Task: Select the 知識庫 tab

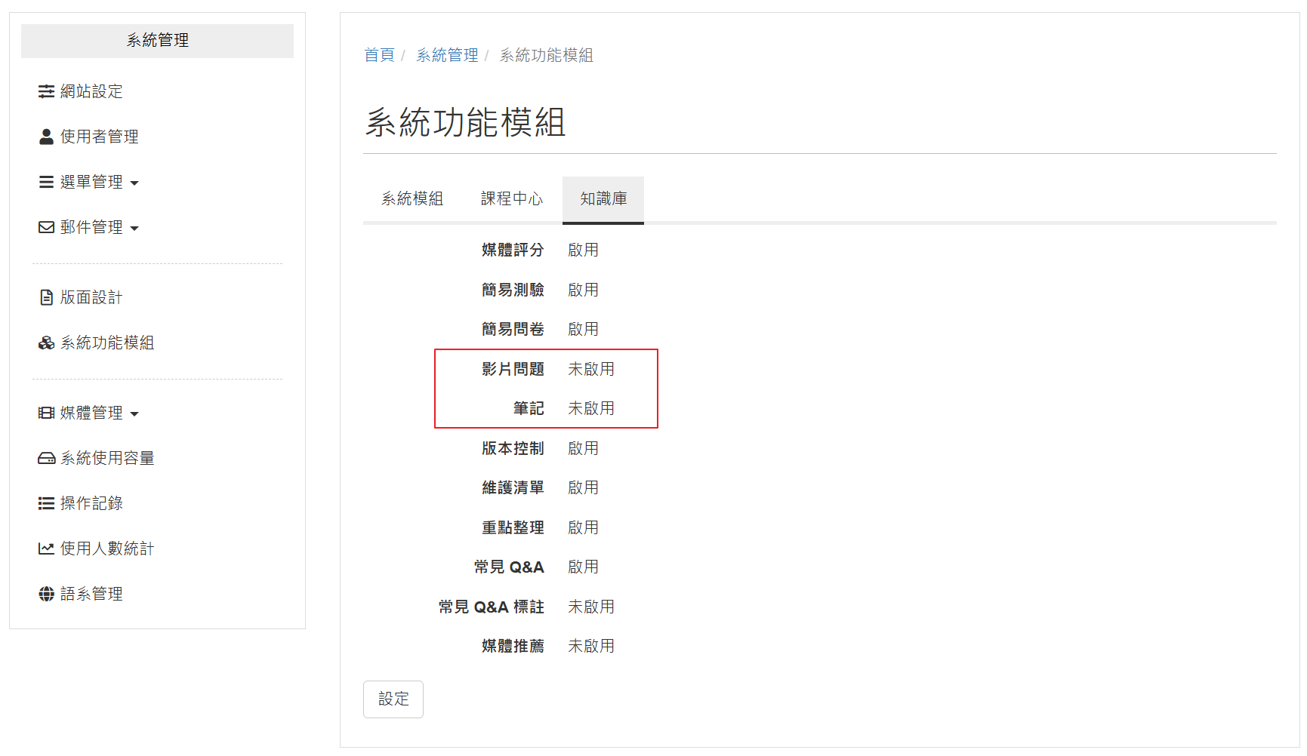Action: point(603,198)
